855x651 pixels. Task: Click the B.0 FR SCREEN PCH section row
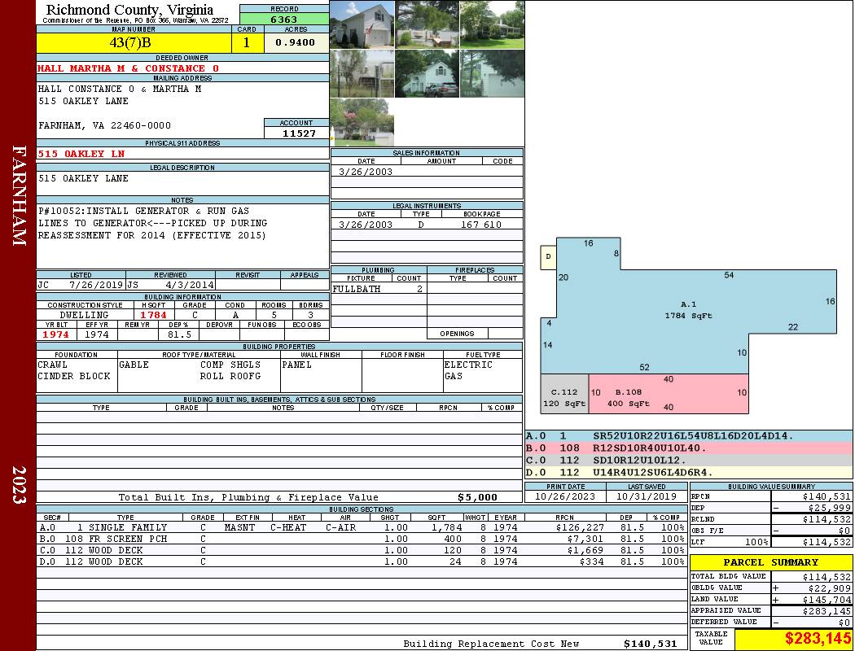(x=362, y=539)
